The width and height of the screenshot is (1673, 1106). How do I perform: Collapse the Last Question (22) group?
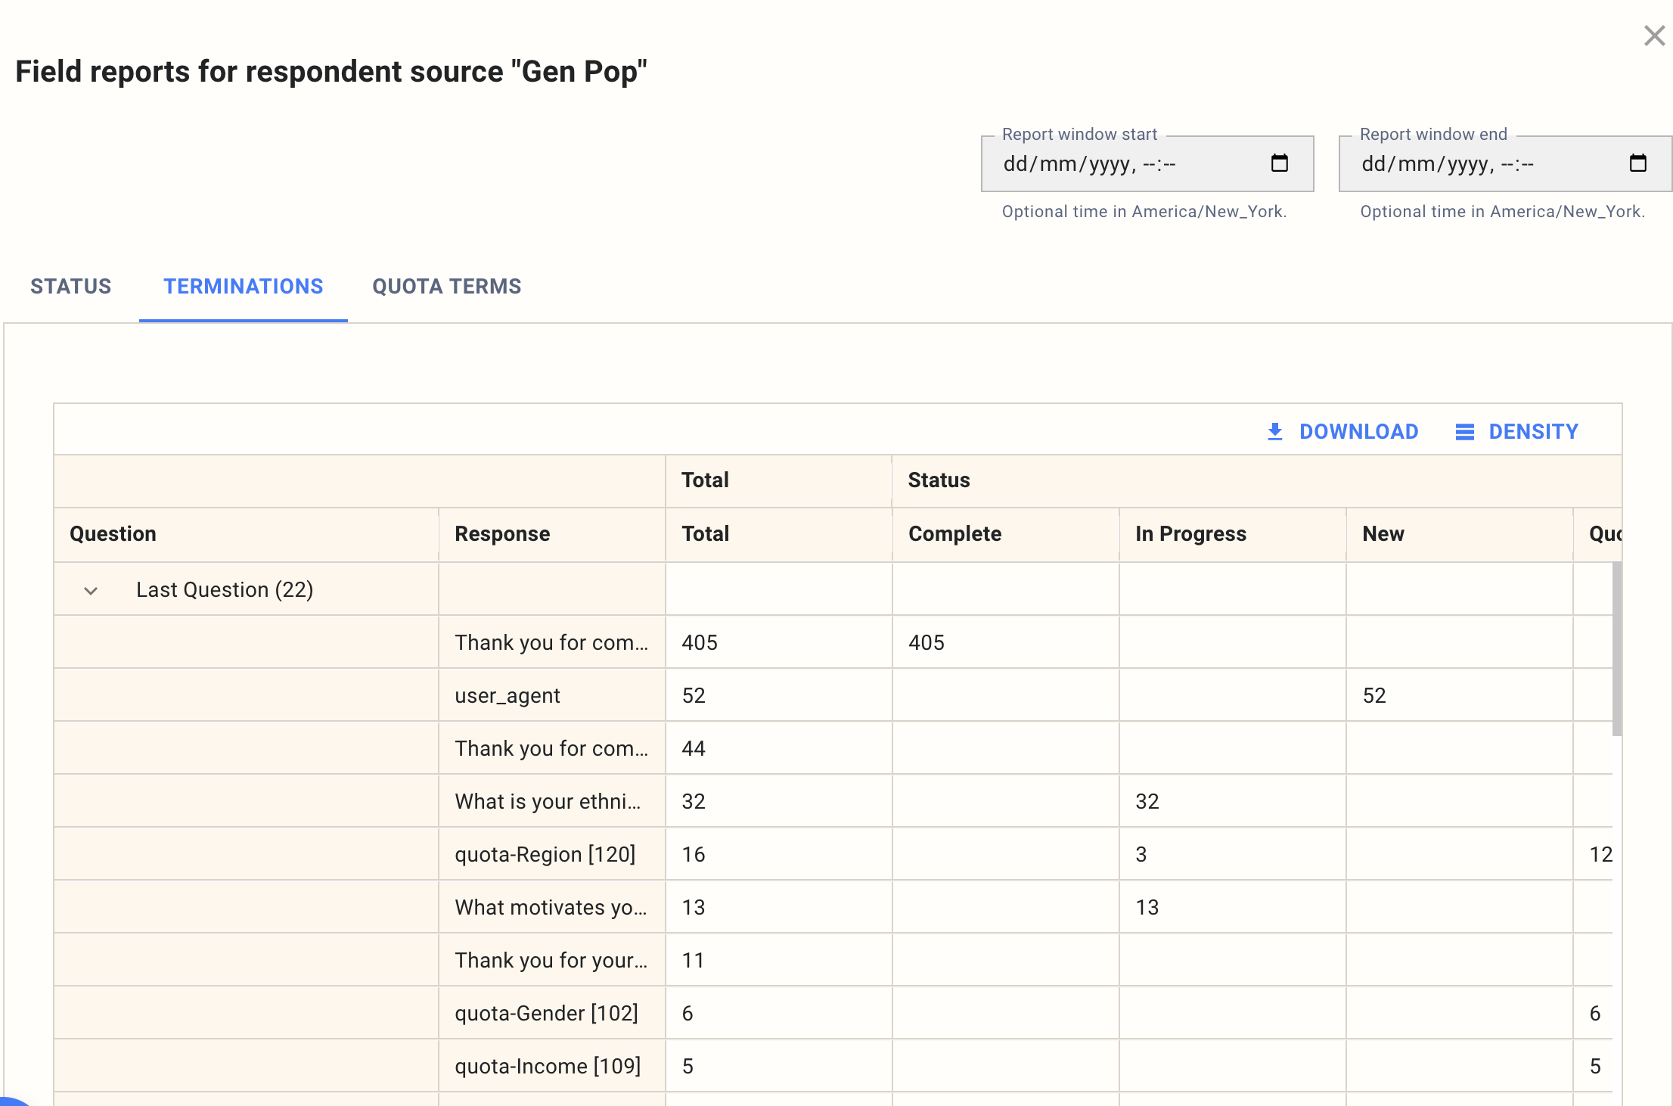[92, 591]
